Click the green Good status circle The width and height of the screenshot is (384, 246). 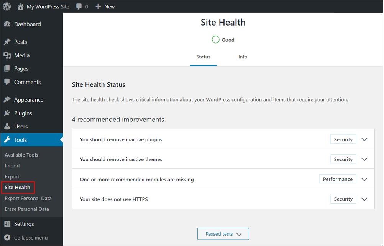tap(215, 40)
